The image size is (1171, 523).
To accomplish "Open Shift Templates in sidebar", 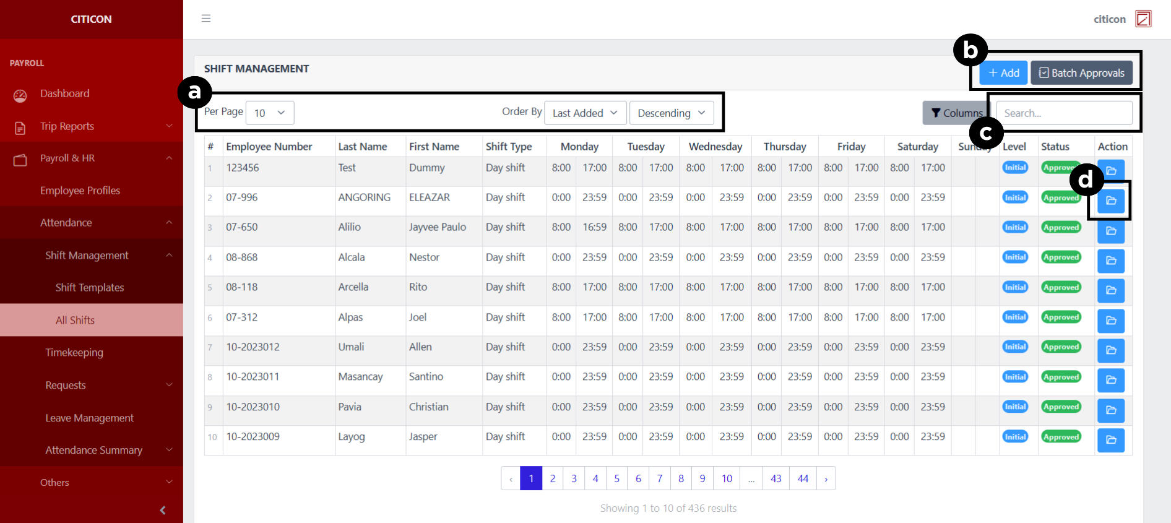I will 90,287.
